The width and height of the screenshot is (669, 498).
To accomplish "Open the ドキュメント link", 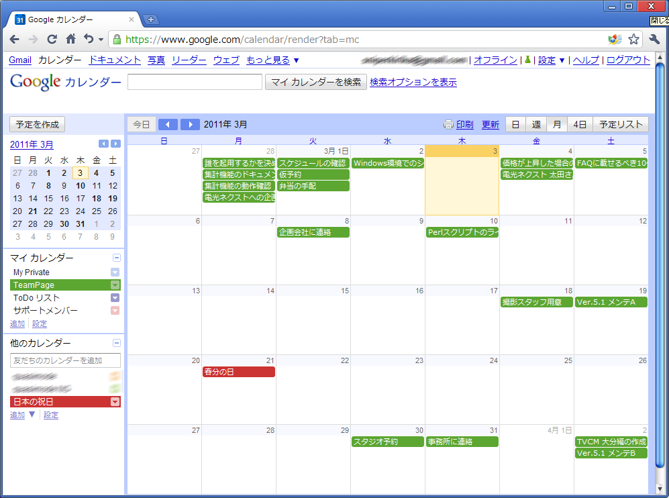I will [x=115, y=60].
